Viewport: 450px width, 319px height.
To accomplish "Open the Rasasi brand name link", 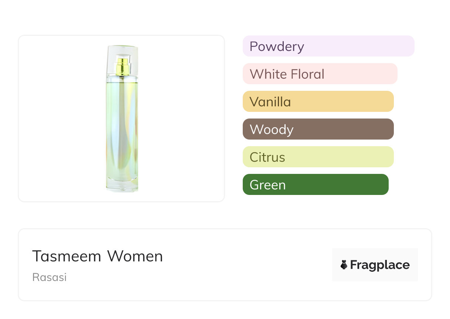I will [50, 277].
